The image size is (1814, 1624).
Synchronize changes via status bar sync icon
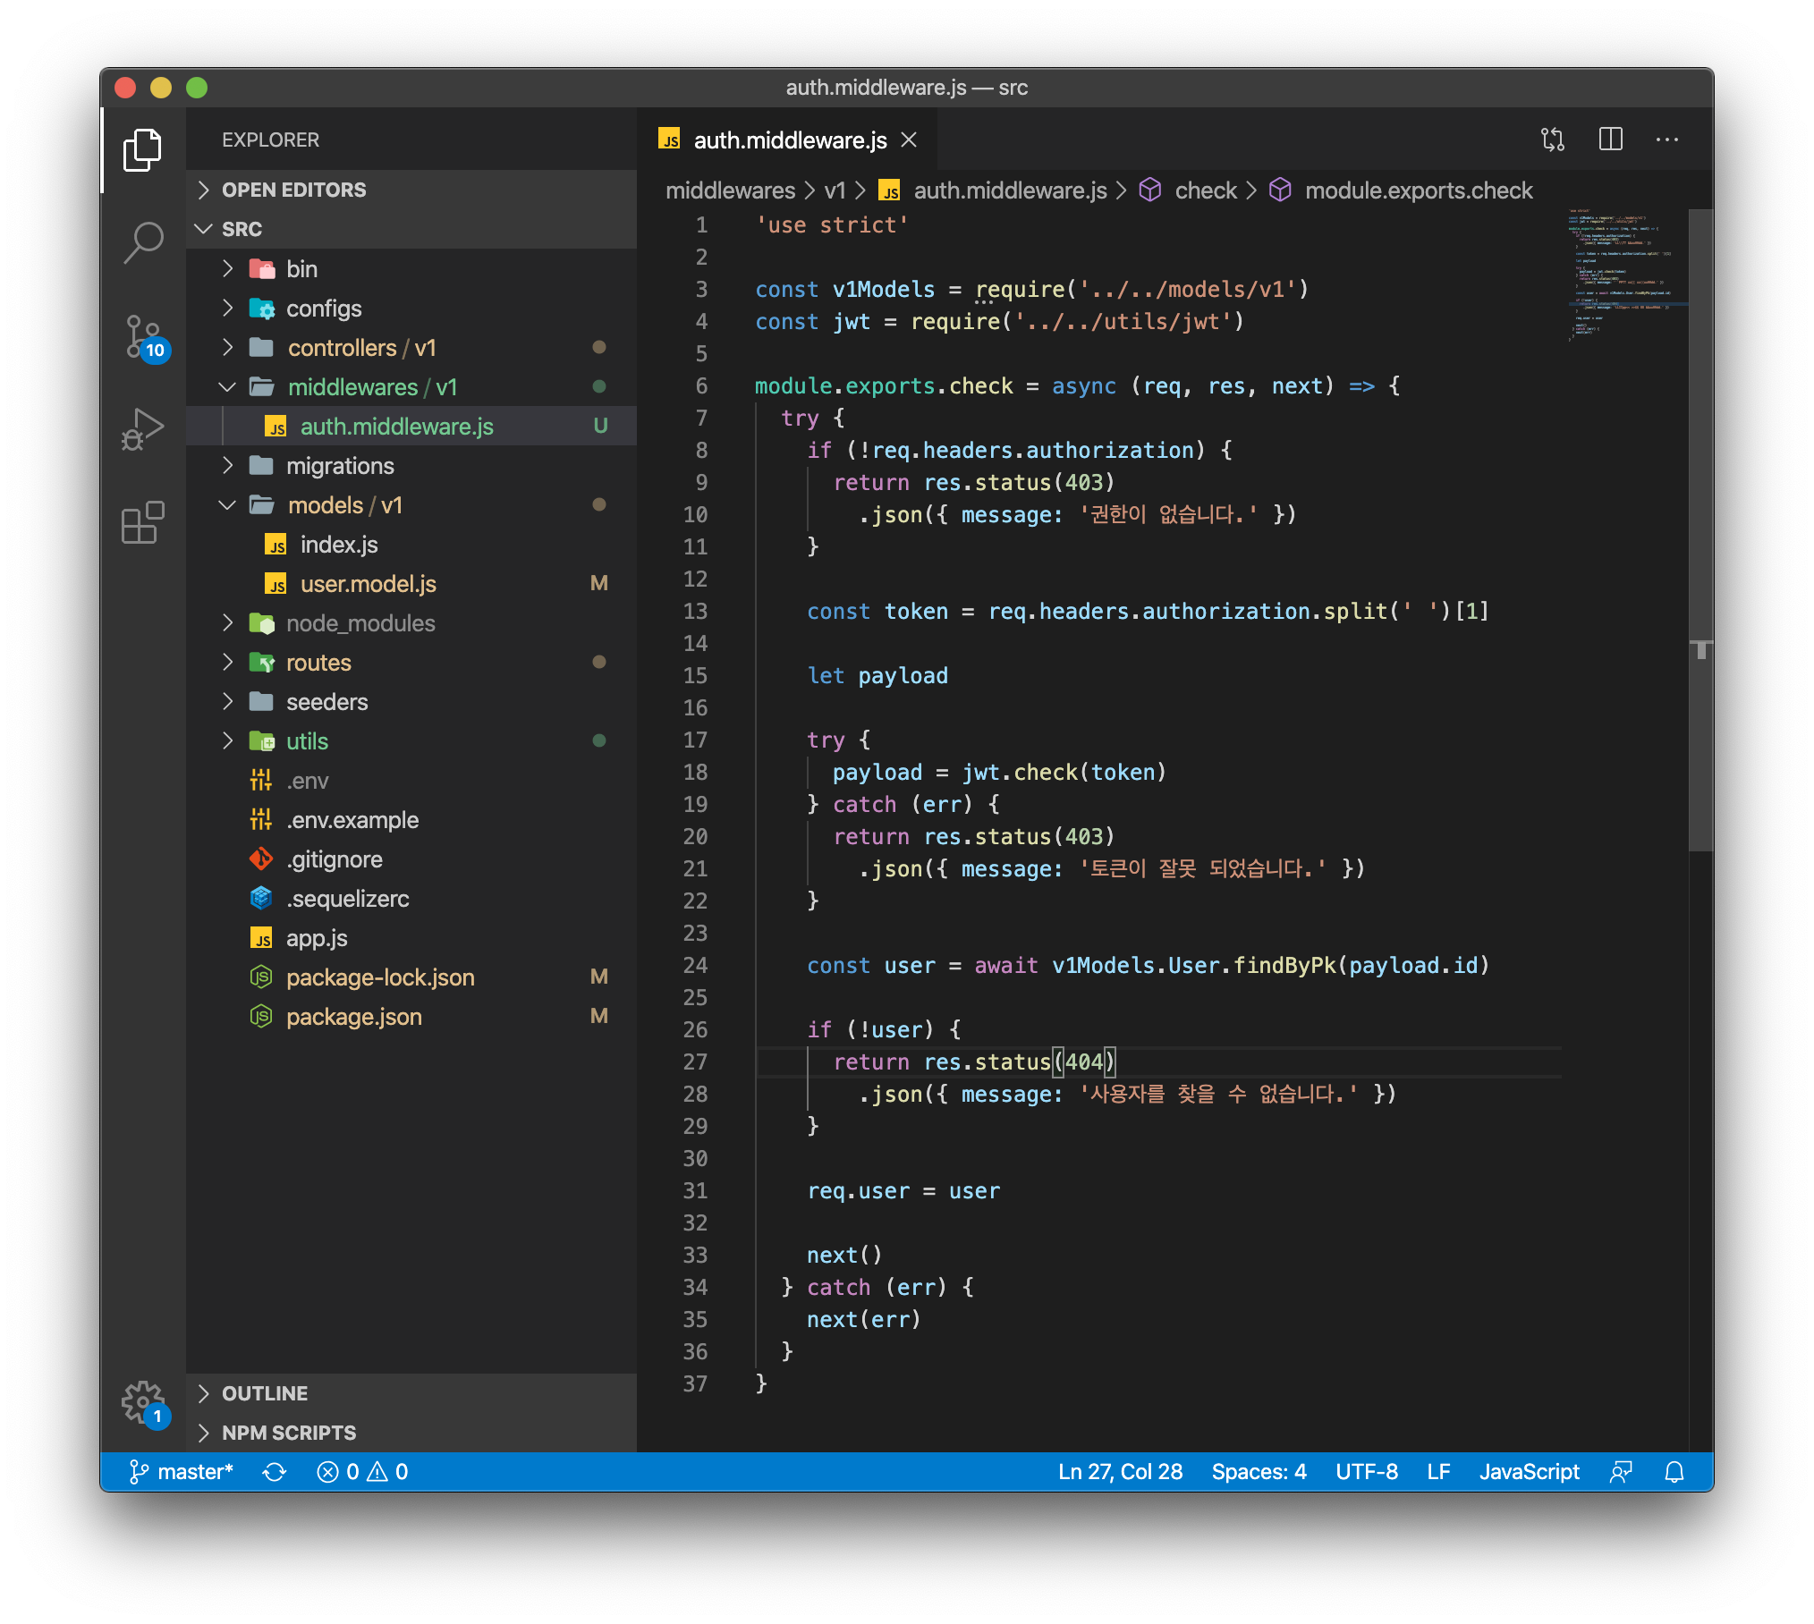point(275,1472)
